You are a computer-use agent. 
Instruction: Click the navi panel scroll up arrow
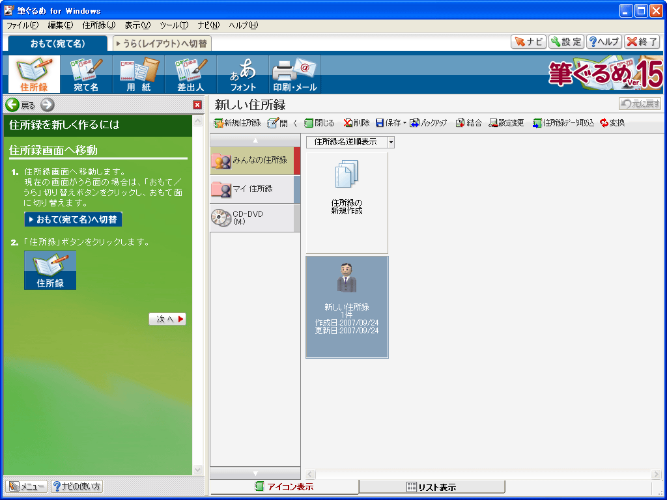click(x=198, y=121)
